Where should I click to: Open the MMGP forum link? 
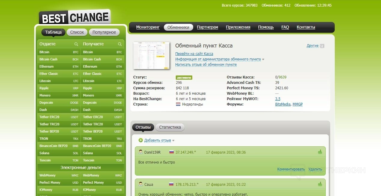click(x=297, y=104)
